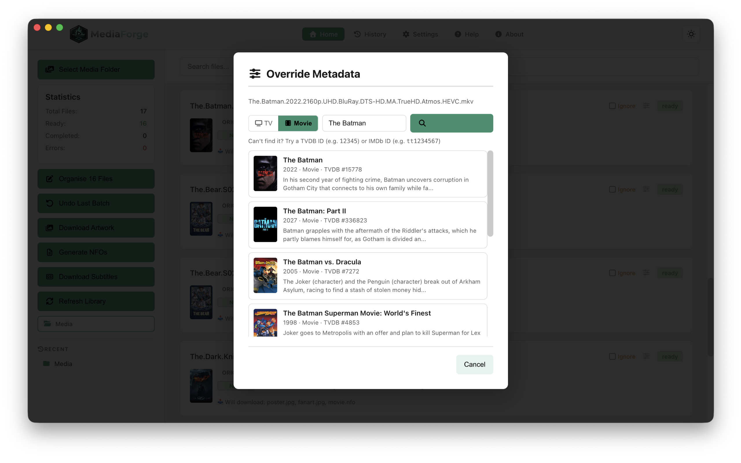Click the image icon on Download Artwork

point(50,227)
